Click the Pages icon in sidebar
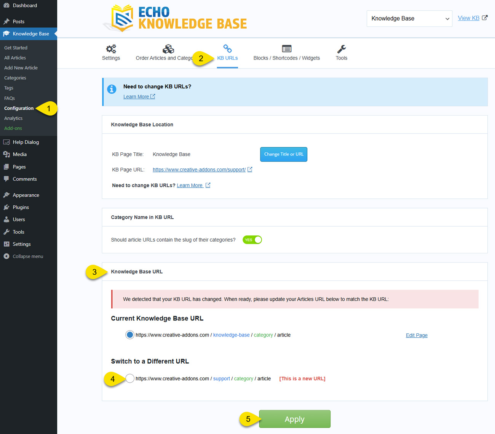 [6, 167]
